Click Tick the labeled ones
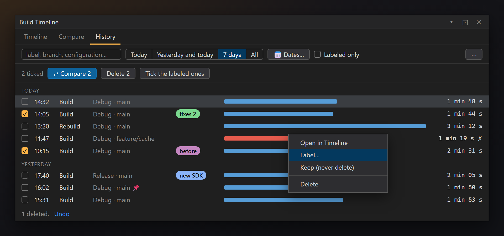The width and height of the screenshot is (504, 236). [175, 73]
